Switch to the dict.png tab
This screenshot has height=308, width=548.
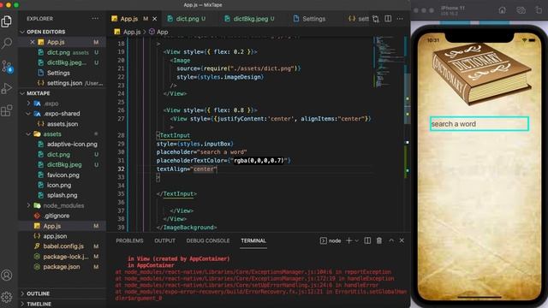click(187, 19)
